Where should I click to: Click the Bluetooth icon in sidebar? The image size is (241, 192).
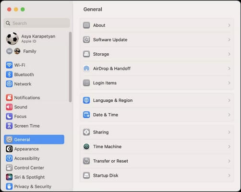point(9,74)
